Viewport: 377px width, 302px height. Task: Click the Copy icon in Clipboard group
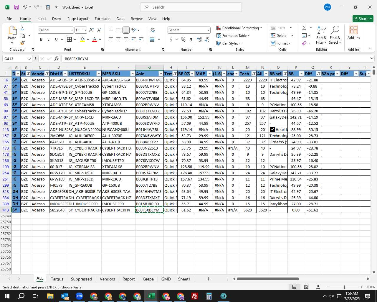[x=22, y=35]
